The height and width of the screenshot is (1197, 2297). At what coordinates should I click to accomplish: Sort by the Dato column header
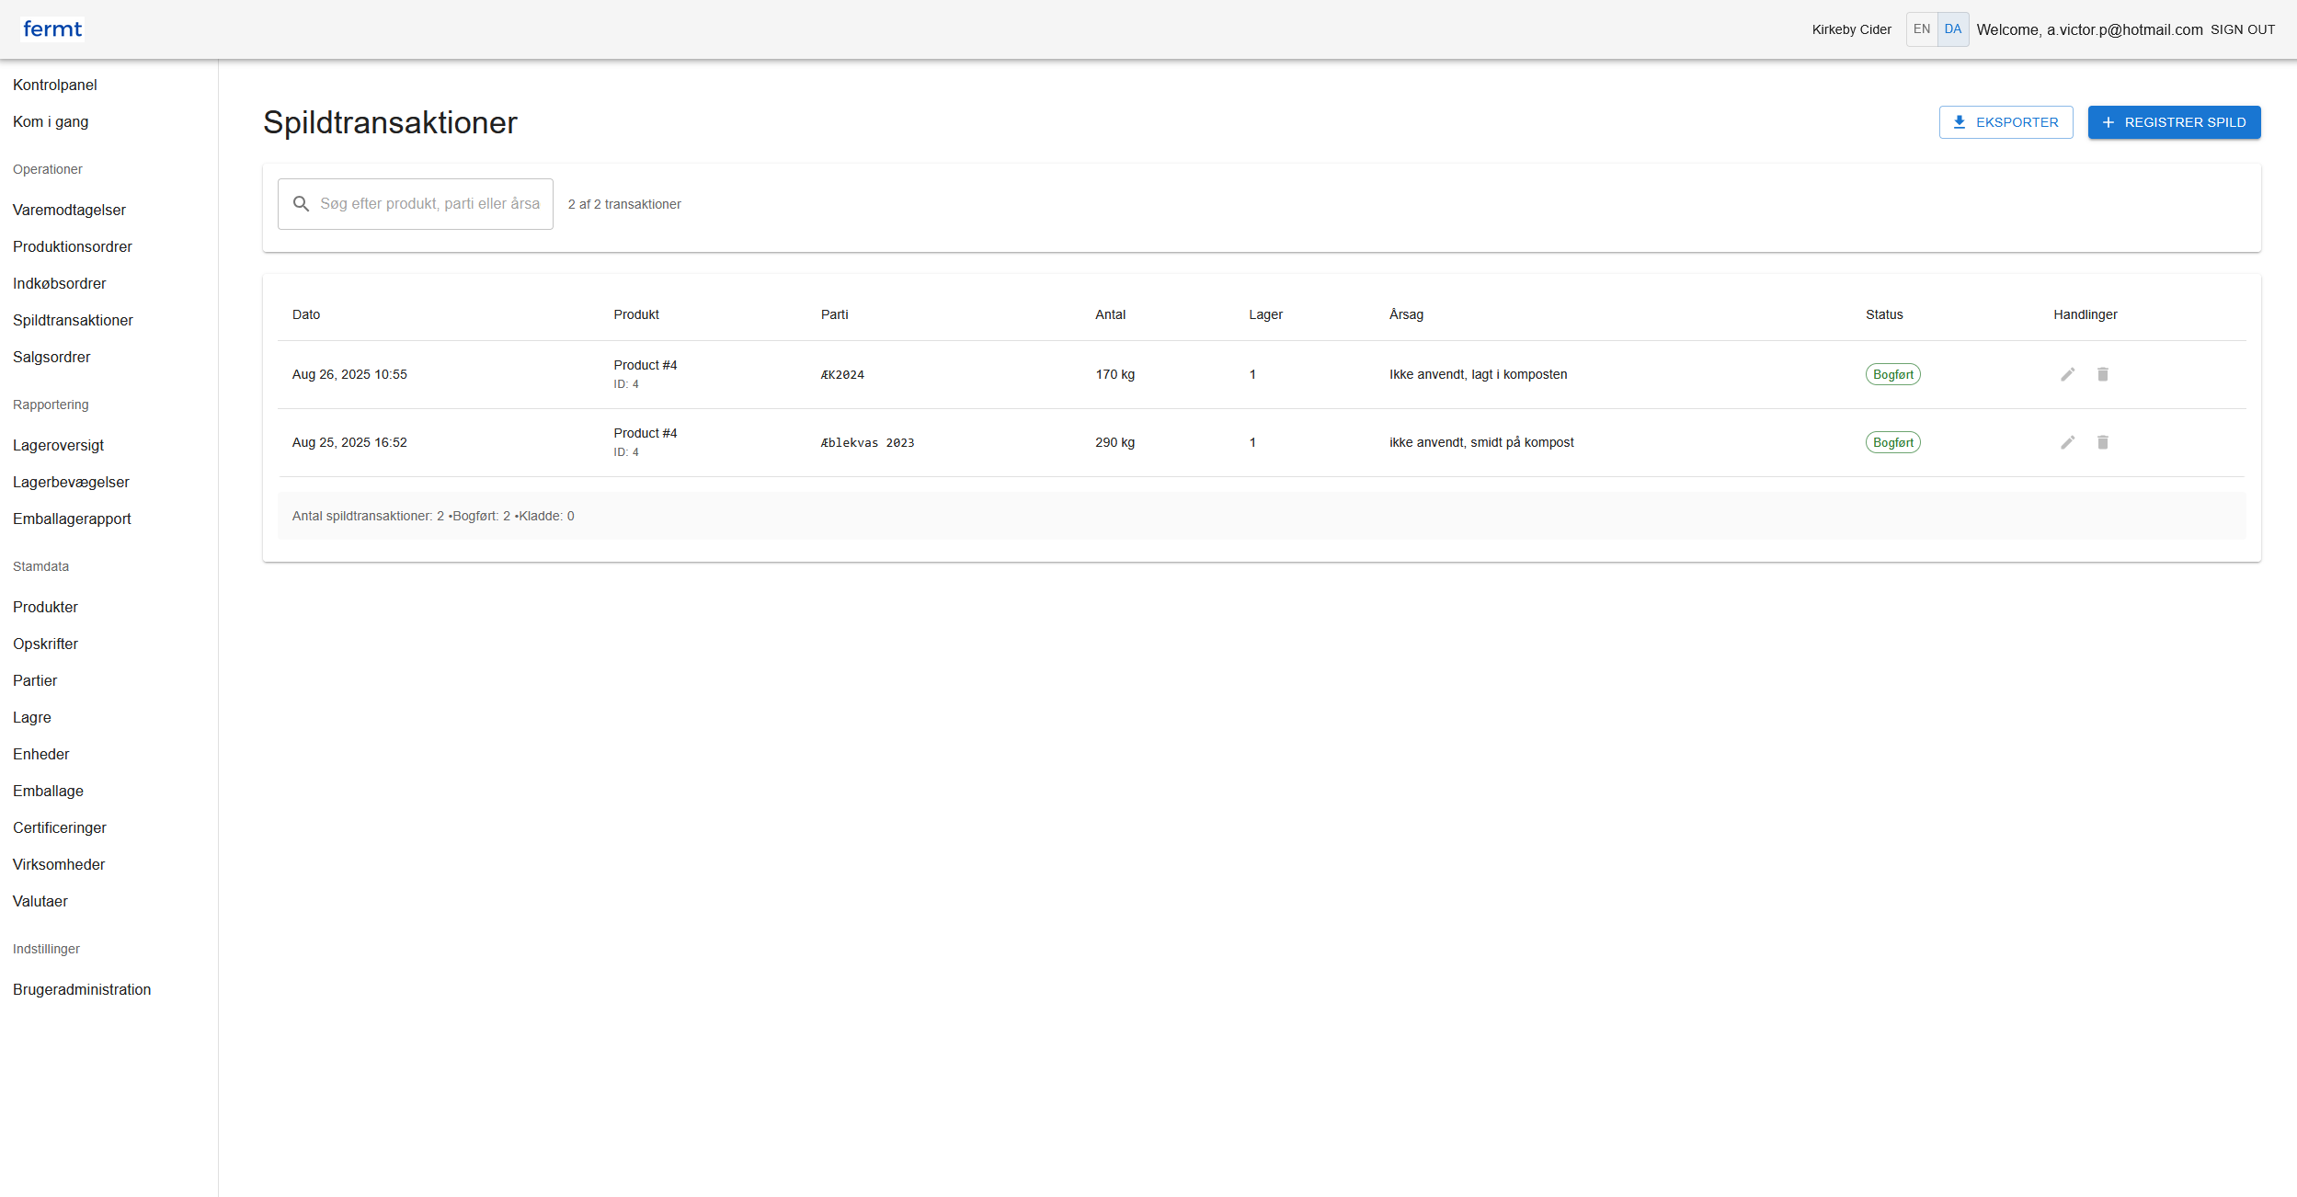tap(306, 314)
